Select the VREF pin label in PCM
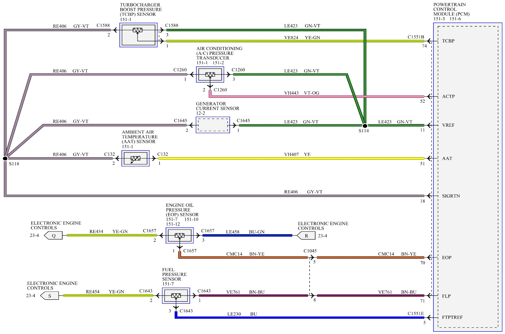The image size is (505, 334). [x=448, y=125]
